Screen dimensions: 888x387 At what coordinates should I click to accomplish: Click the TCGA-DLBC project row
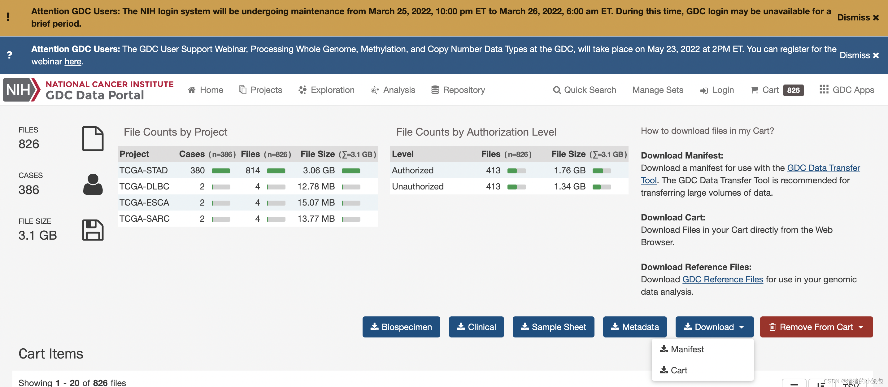click(144, 186)
